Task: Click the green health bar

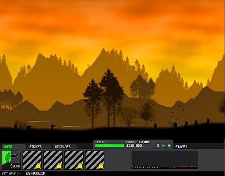Action: pos(110,145)
